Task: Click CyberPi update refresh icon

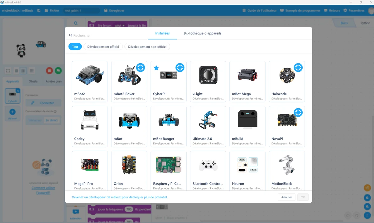Action: tap(180, 67)
